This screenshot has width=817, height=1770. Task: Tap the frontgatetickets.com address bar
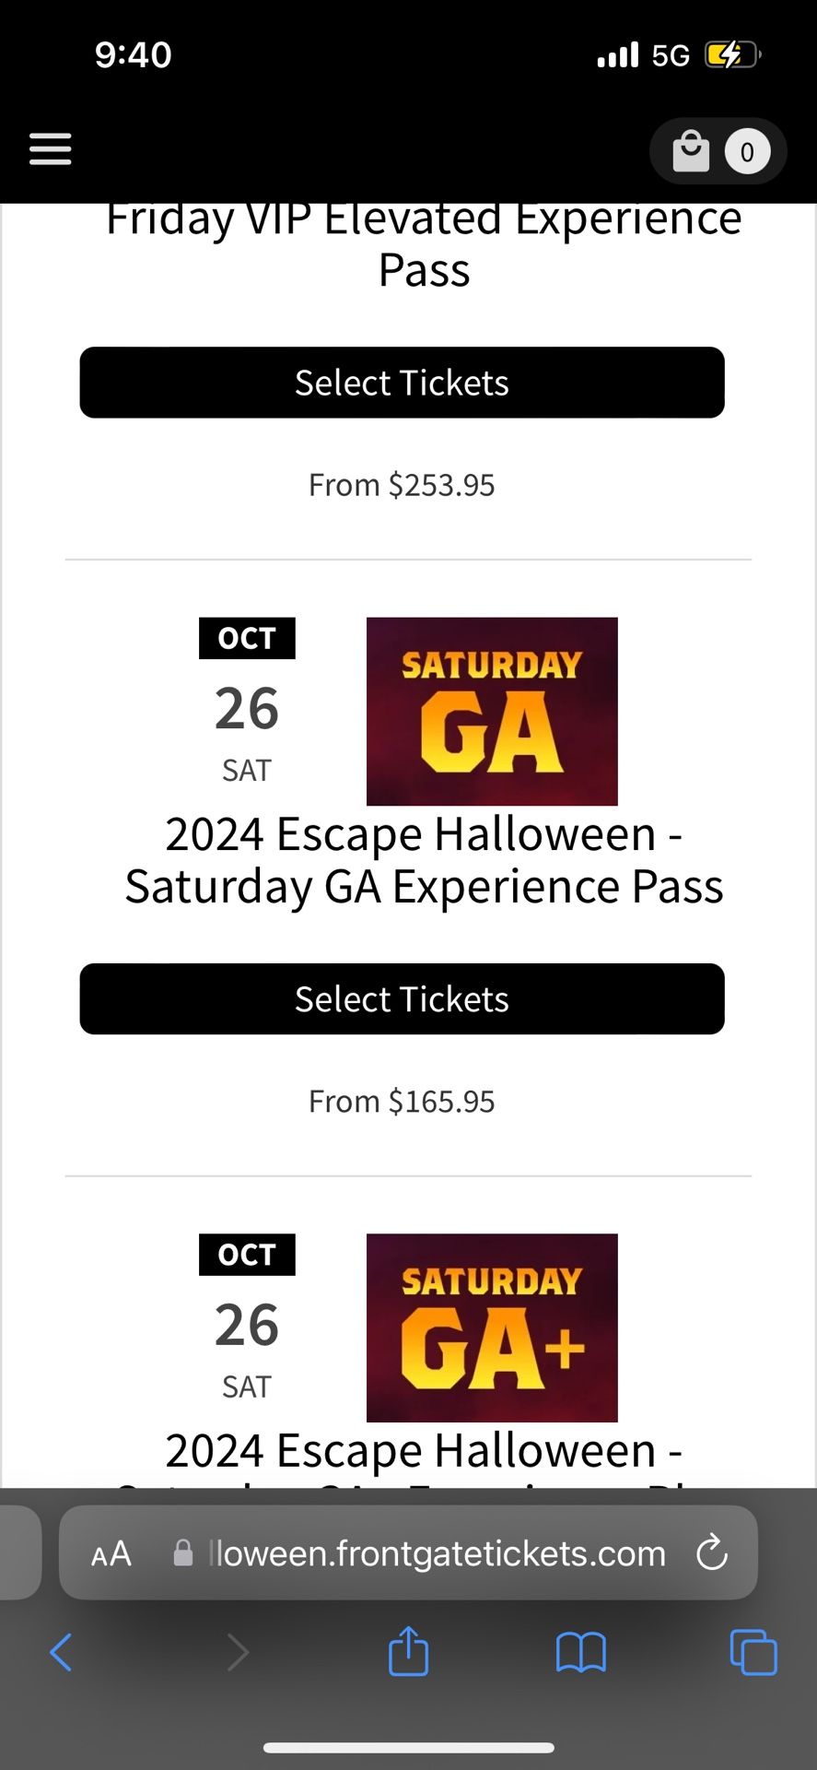pos(438,1554)
